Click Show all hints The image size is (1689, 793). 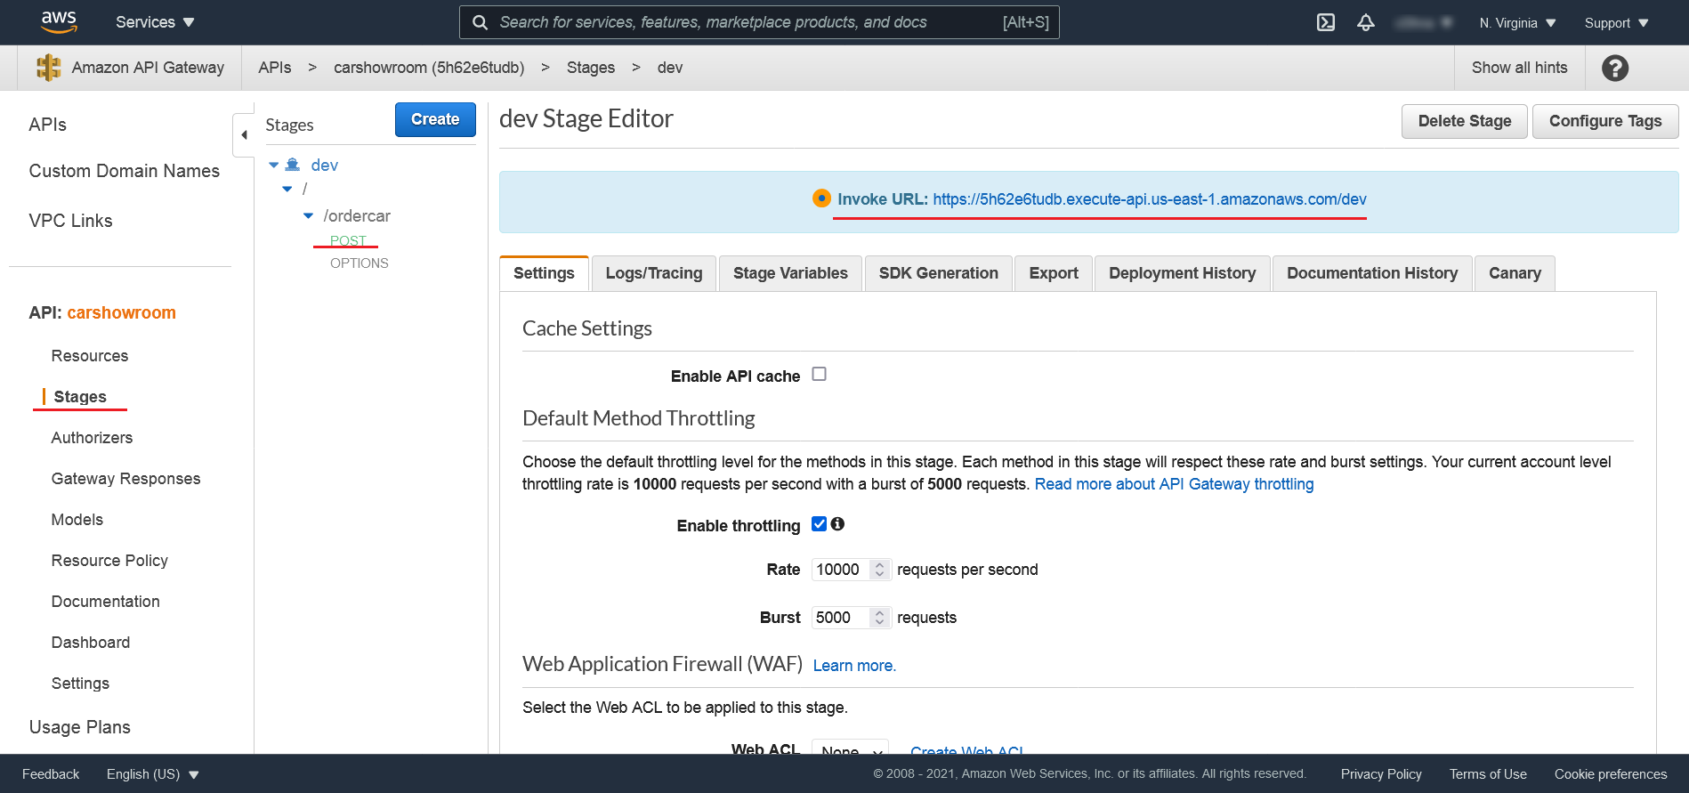click(1520, 68)
